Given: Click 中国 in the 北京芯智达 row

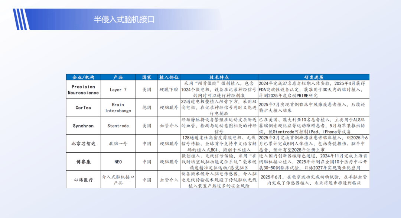Looking at the screenshot, I should pos(147,144).
